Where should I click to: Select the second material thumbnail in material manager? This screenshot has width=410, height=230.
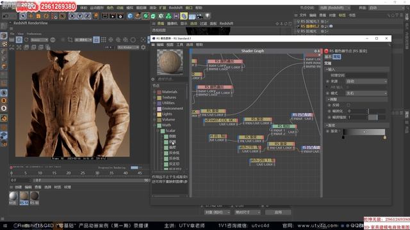[24, 197]
